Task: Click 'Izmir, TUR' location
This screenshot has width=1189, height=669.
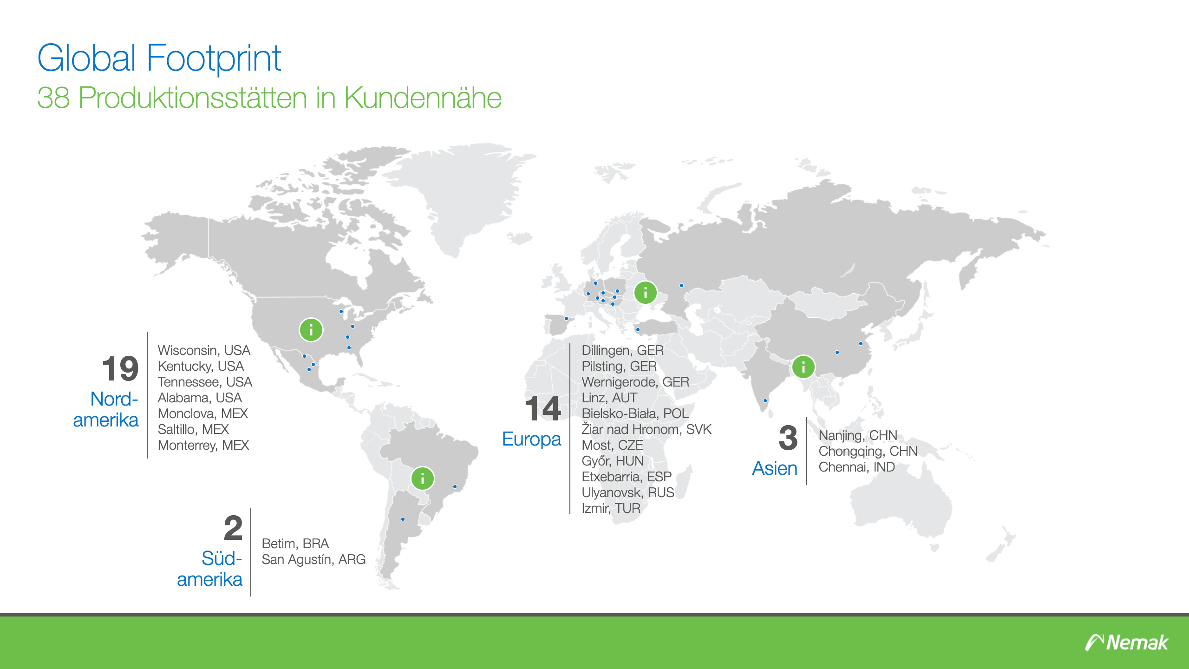Action: pyautogui.click(x=611, y=508)
